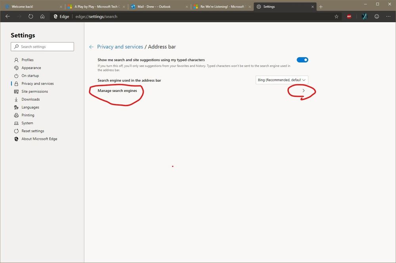Click the Downloads arrow icon in sidebar
The width and height of the screenshot is (396, 263).
[x=16, y=99]
